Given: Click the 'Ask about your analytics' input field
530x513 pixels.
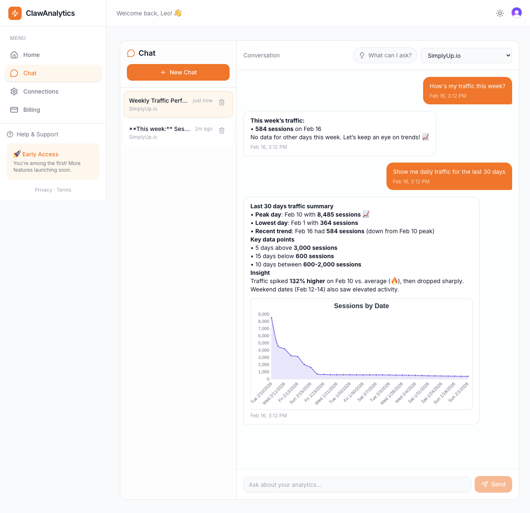Looking at the screenshot, I should pos(357,484).
